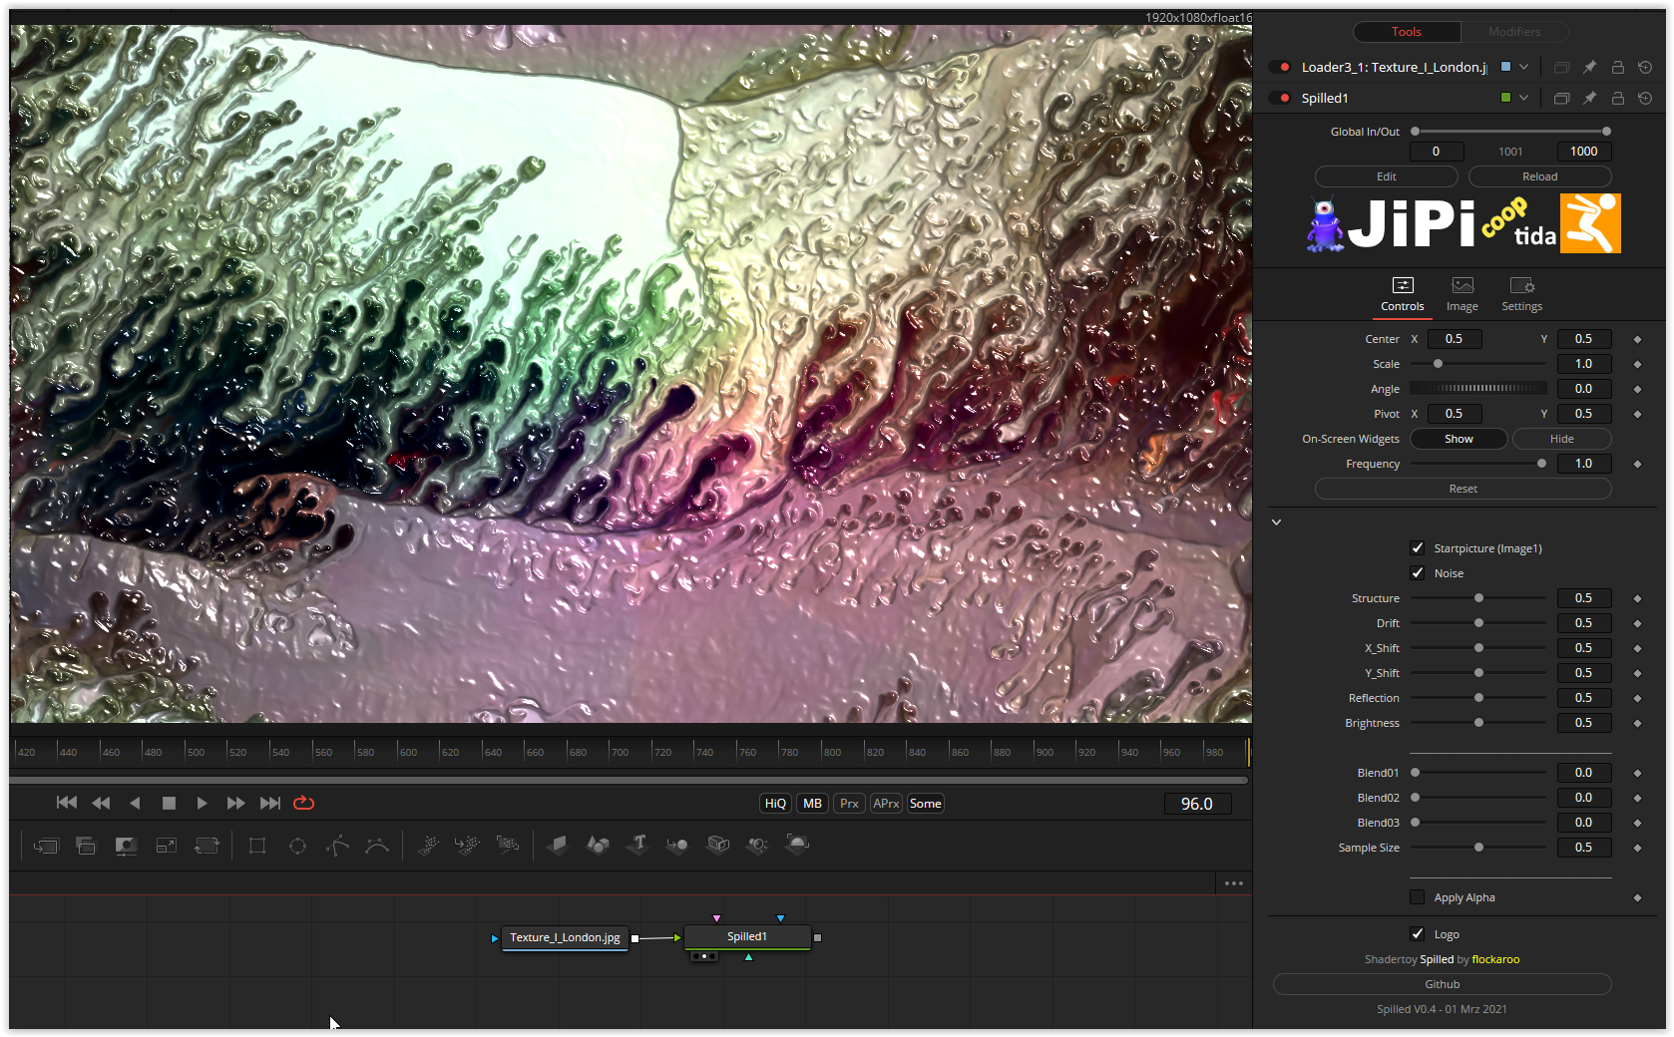Image resolution: width=1674 pixels, height=1037 pixels.
Task: Toggle the Loader3_1 enable switch
Action: pyautogui.click(x=1280, y=67)
